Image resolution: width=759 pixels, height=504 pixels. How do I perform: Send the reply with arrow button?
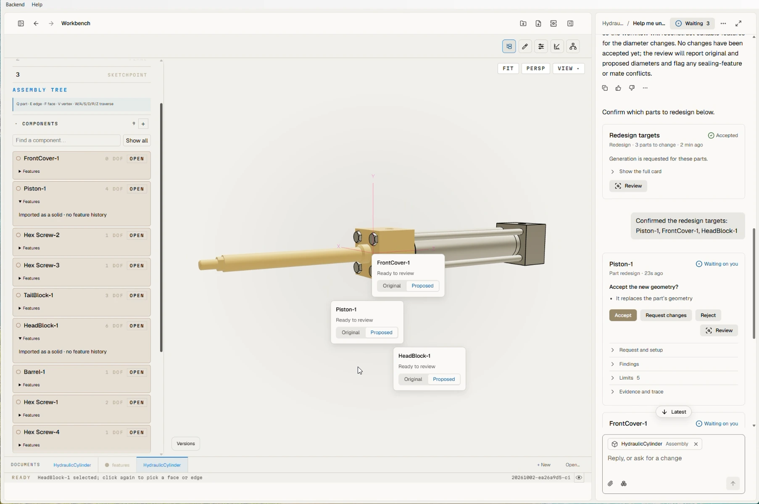733,483
